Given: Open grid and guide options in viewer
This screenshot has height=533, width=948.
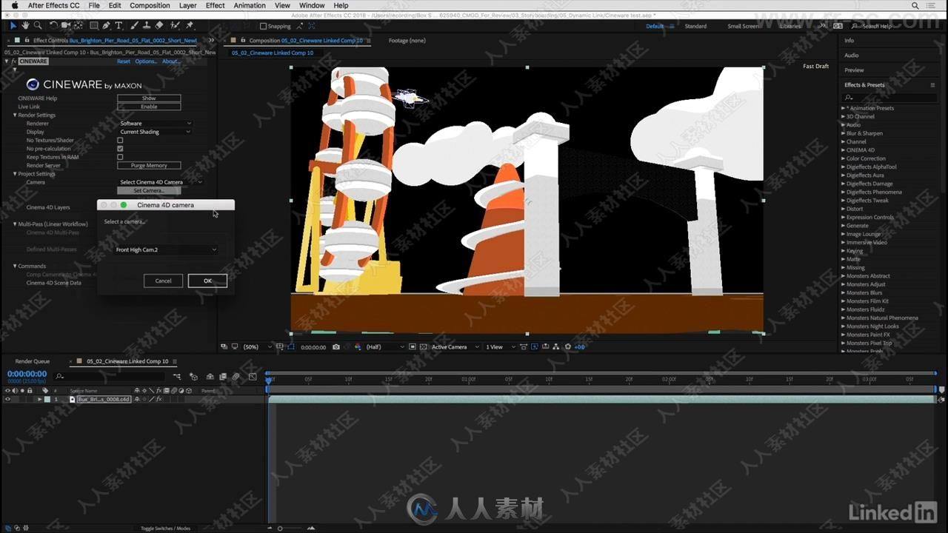Looking at the screenshot, I should click(279, 346).
